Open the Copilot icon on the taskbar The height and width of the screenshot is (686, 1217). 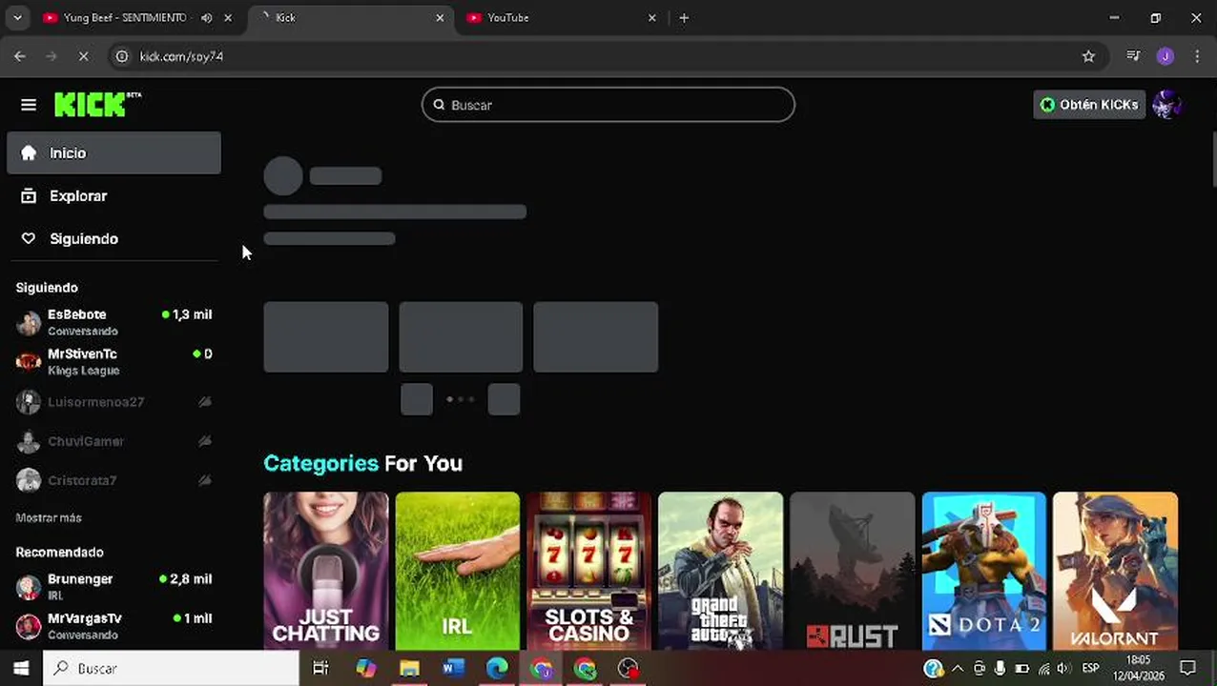[x=365, y=668]
